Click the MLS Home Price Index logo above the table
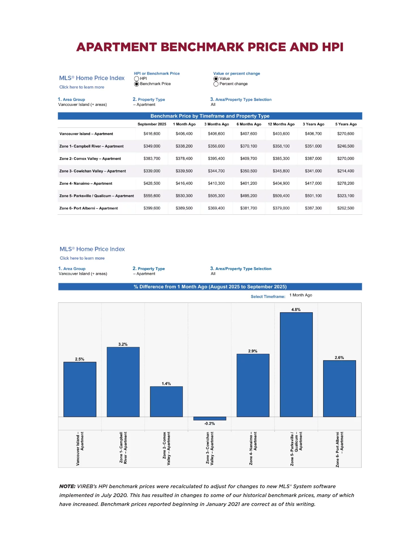420x544 pixels. 92,78
